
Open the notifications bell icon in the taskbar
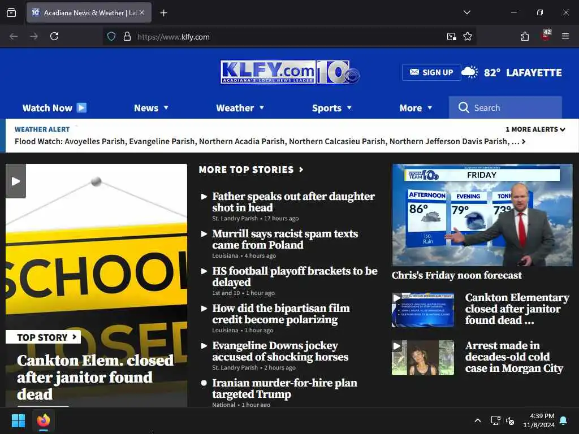[x=564, y=420]
